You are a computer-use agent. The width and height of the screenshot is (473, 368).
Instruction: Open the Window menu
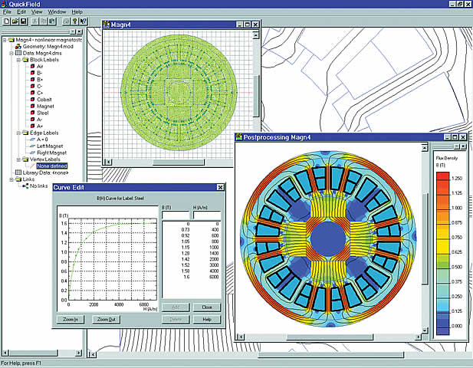click(x=57, y=12)
